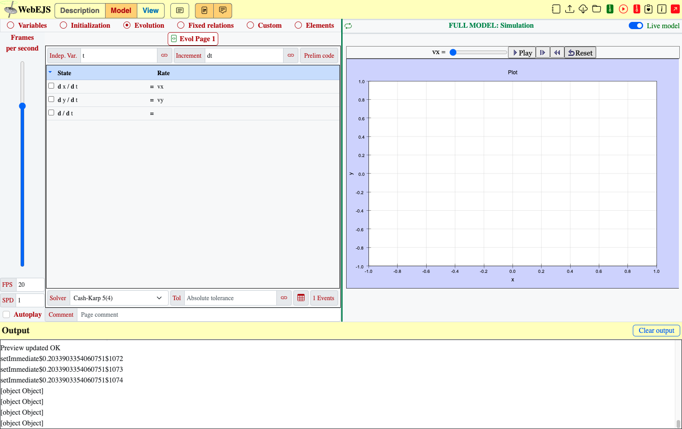Screen dimensions: 682x429
Task: Switch to the Model tab
Action: (121, 10)
